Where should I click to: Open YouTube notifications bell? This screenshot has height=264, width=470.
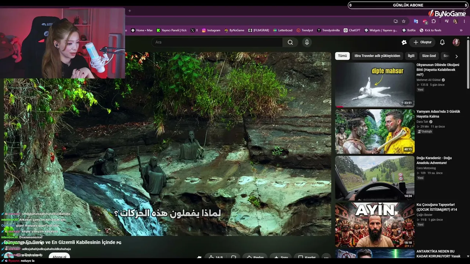click(442, 42)
